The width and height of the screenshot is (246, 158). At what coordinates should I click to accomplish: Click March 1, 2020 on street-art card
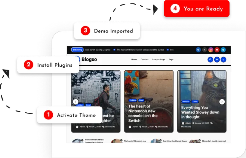click(95, 127)
